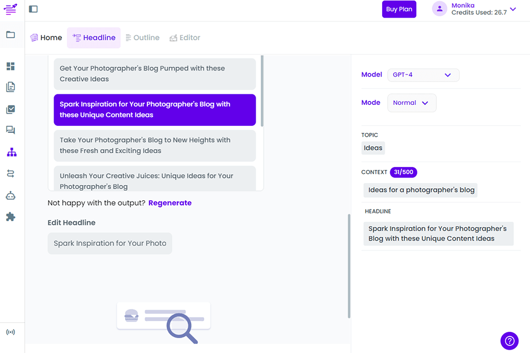Select headline 'Unleash Your Creative Juices'
The image size is (530, 353).
click(x=155, y=179)
